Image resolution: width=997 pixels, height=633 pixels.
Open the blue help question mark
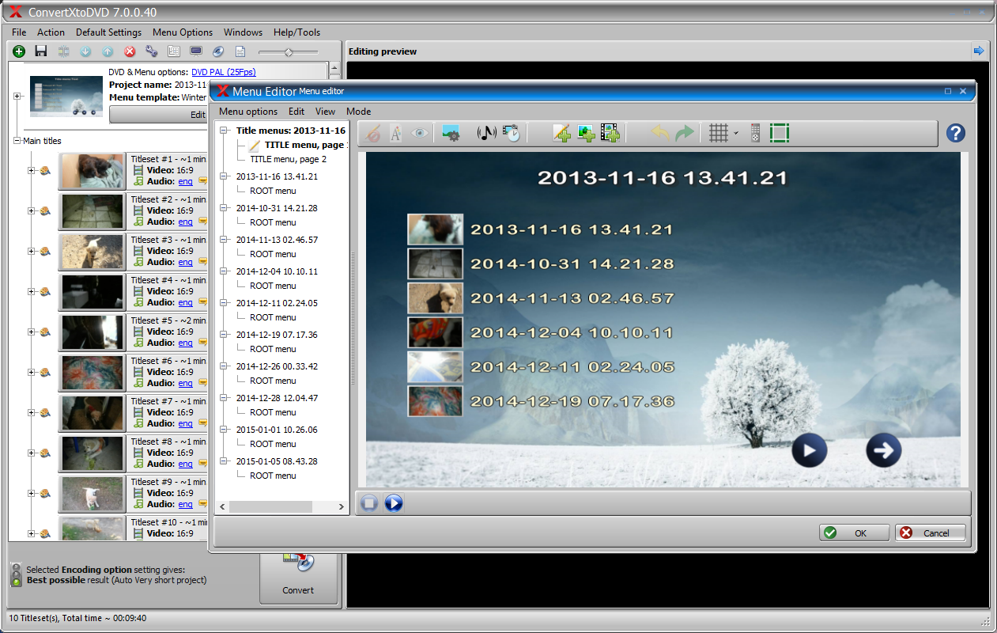click(955, 134)
